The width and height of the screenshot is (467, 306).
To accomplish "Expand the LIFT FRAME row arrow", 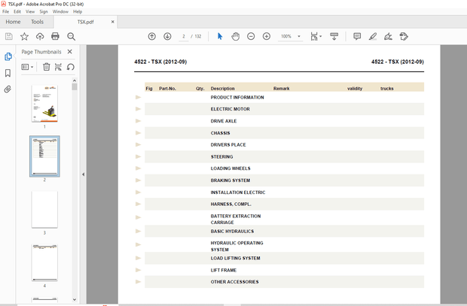I will [138, 270].
